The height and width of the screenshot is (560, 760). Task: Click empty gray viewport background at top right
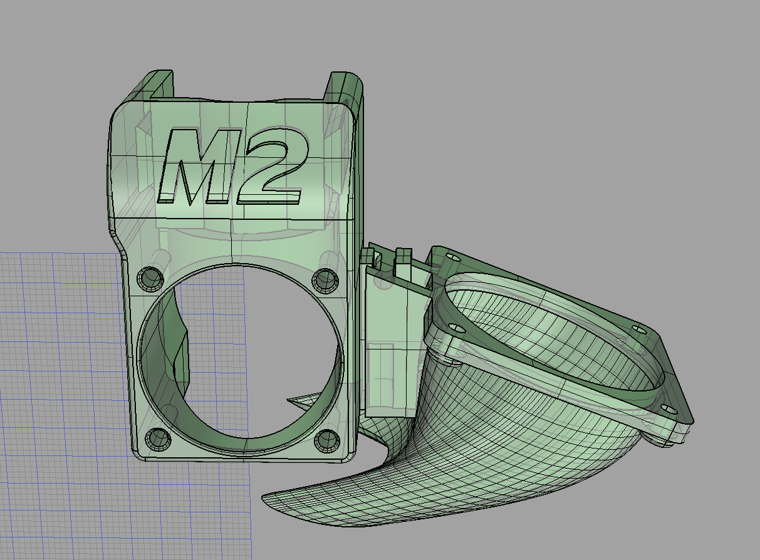627,94
